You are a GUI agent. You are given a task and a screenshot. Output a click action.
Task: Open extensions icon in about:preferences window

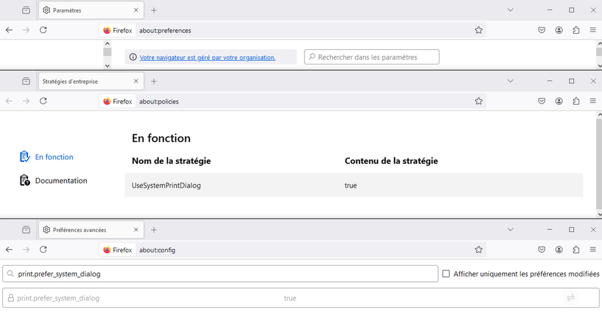coord(576,30)
